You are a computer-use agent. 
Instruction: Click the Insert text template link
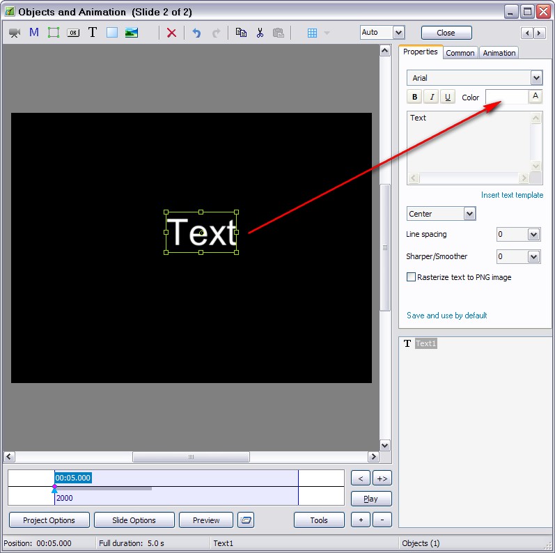(x=512, y=195)
